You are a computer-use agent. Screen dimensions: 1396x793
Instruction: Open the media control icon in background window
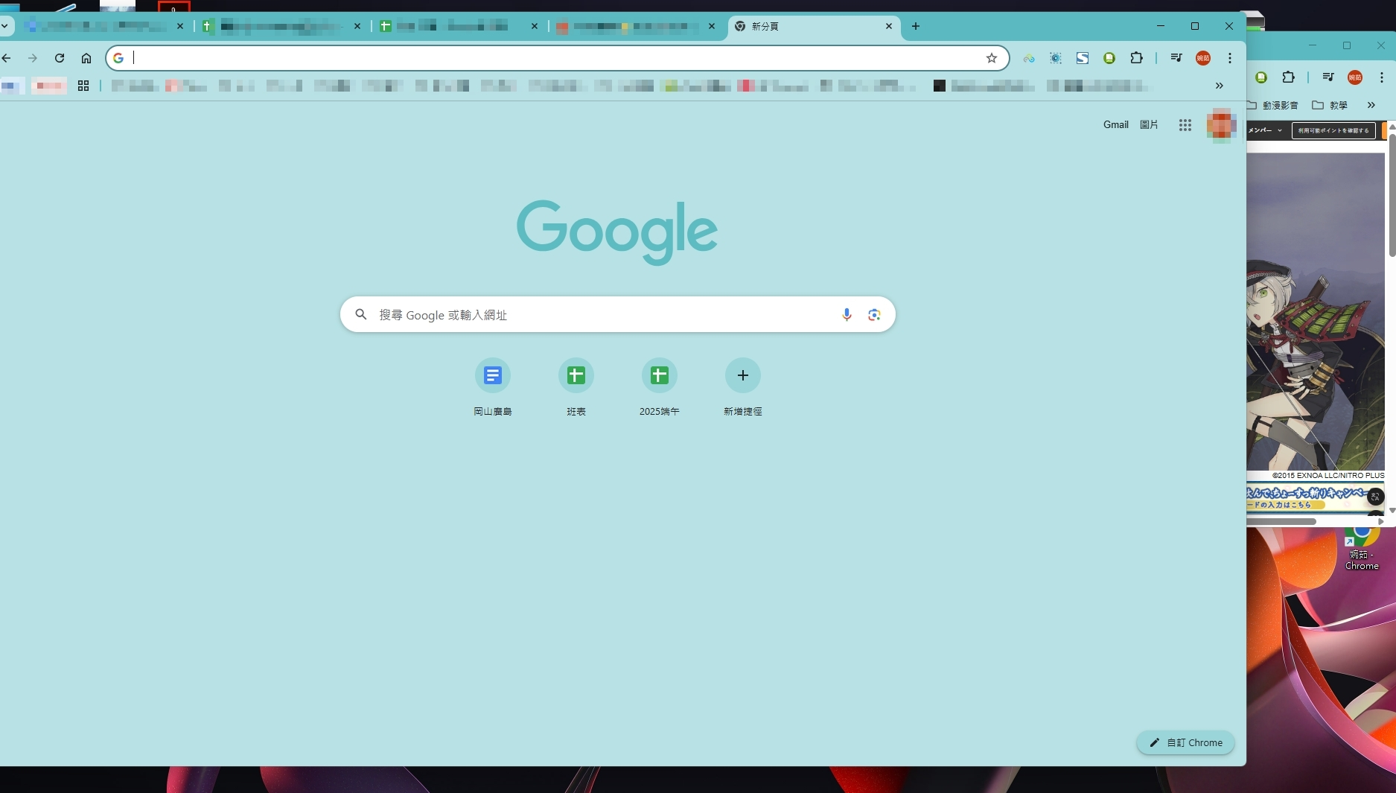pos(1328,77)
